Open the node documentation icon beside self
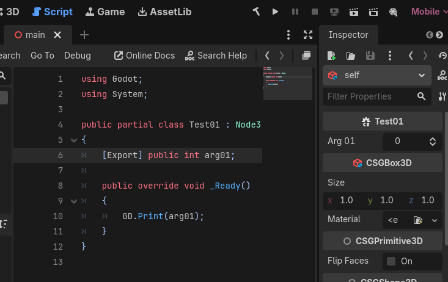The height and width of the screenshot is (282, 448). click(442, 75)
